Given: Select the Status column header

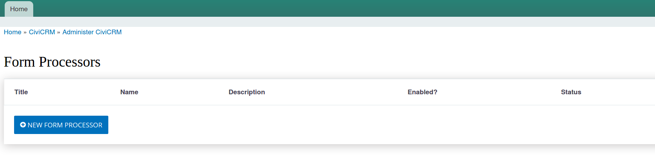Looking at the screenshot, I should pos(571,92).
